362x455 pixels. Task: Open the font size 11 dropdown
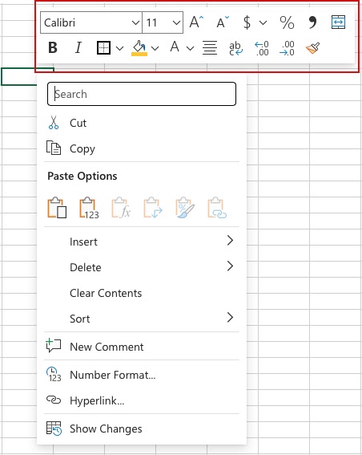163,22
